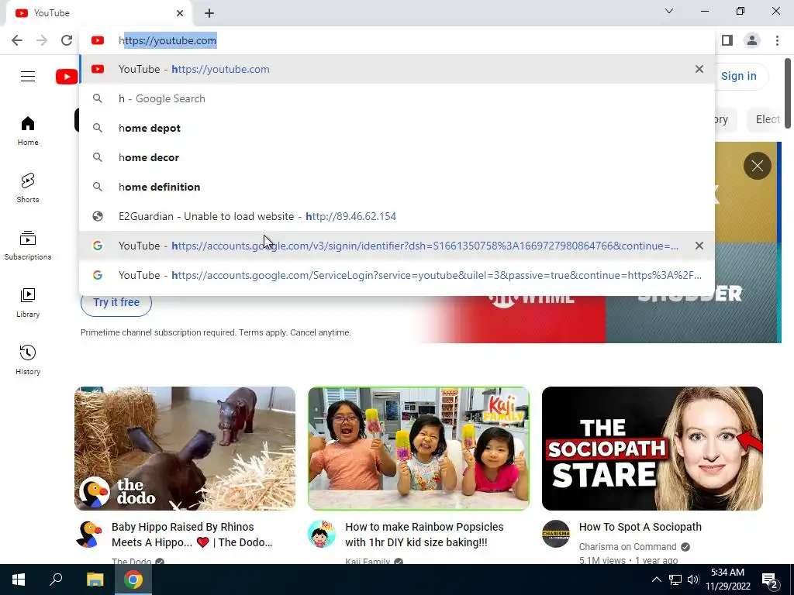Image resolution: width=794 pixels, height=595 pixels.
Task: Open the YouTube hamburger guide menu
Action: (x=28, y=77)
